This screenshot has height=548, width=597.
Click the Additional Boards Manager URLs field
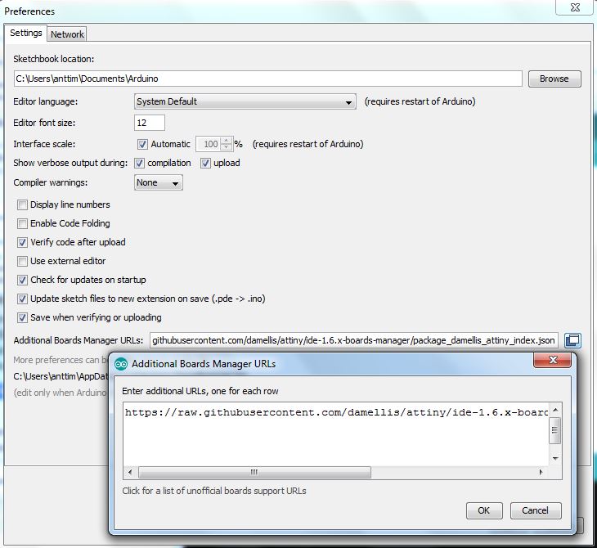[x=354, y=340]
